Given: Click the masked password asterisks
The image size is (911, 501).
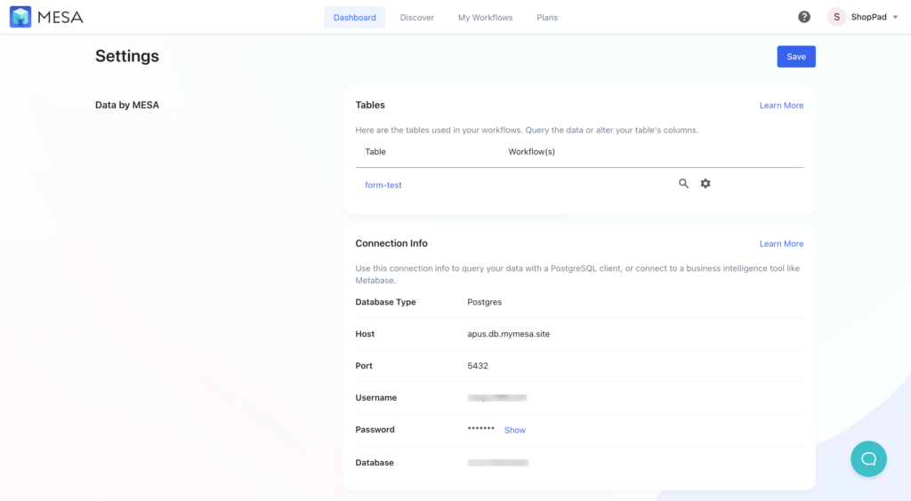Looking at the screenshot, I should [x=481, y=429].
